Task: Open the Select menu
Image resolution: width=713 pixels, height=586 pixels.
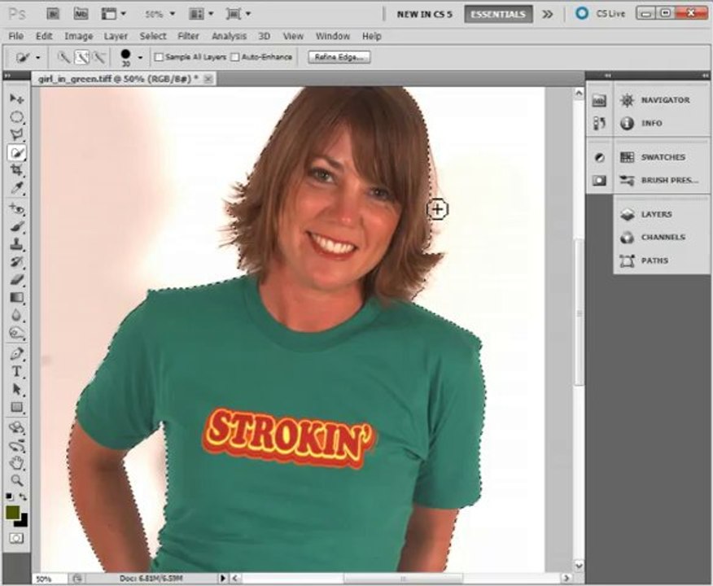Action: [x=153, y=36]
